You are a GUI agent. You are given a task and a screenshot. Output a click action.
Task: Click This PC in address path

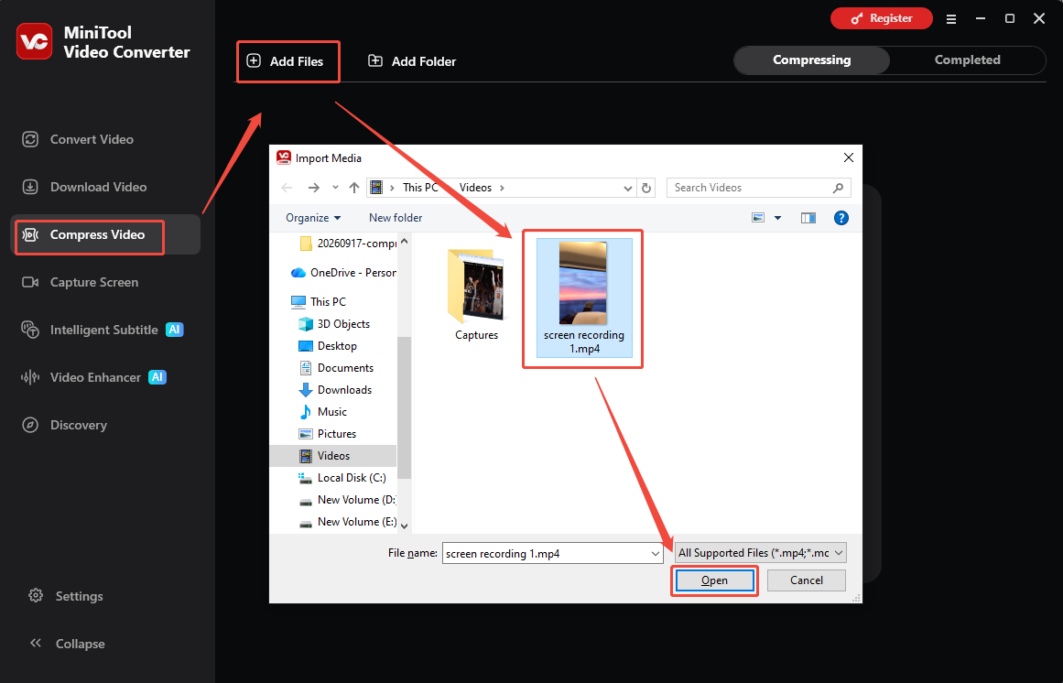[420, 188]
